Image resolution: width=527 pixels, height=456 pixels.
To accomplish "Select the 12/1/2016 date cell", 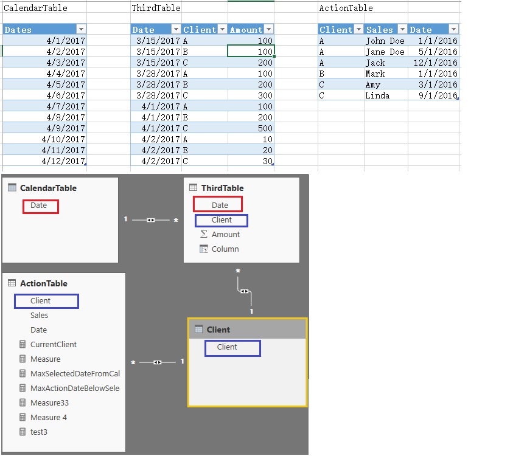I will (x=433, y=62).
